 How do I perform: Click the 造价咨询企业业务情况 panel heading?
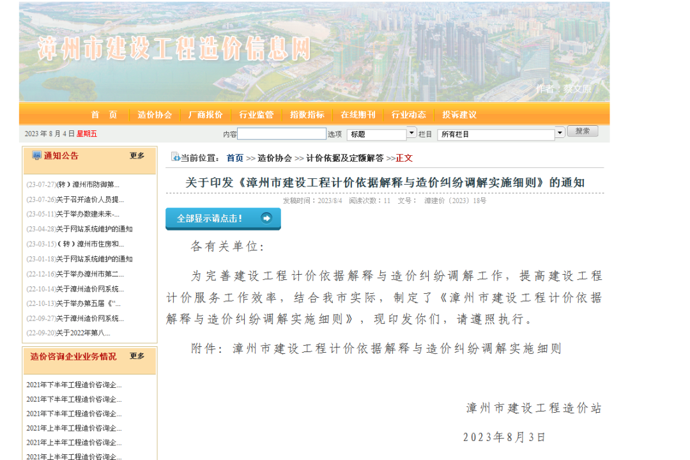click(73, 356)
